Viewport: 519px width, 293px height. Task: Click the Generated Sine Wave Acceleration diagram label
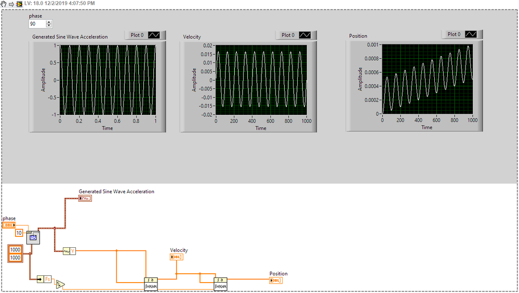coord(116,191)
